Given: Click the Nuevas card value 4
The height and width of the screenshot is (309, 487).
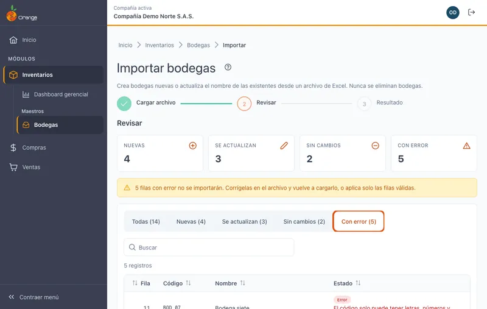Looking at the screenshot, I should pyautogui.click(x=127, y=159).
